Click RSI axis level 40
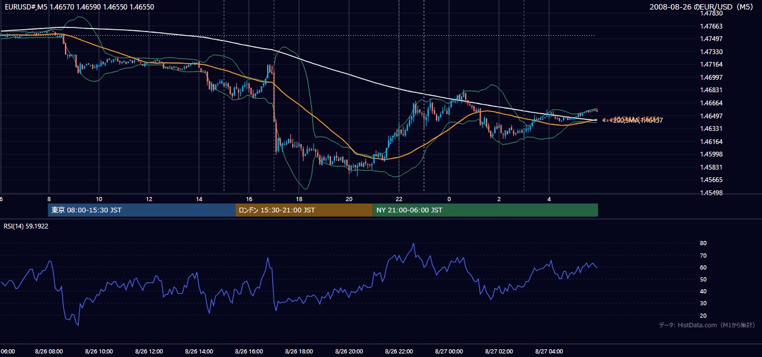Screen dimensions: 762x357 [x=703, y=291]
